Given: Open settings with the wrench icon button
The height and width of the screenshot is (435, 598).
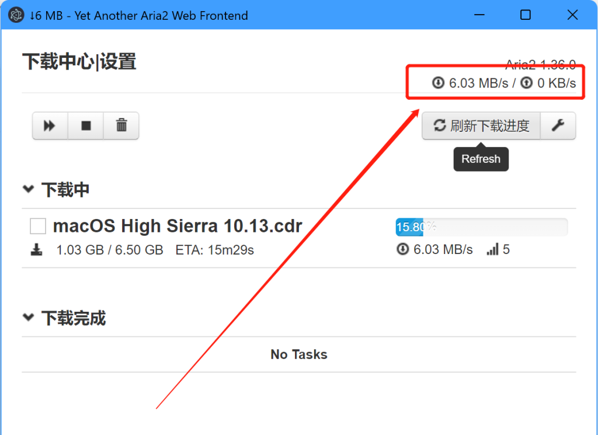Looking at the screenshot, I should pos(558,126).
